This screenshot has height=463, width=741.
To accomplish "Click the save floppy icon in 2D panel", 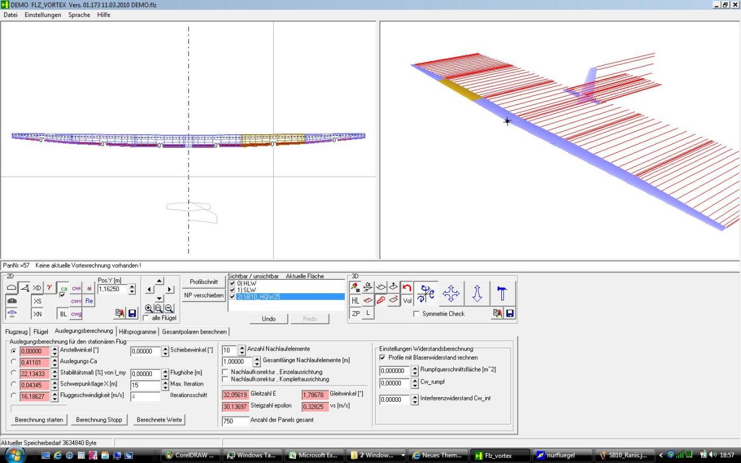I will click(x=132, y=314).
